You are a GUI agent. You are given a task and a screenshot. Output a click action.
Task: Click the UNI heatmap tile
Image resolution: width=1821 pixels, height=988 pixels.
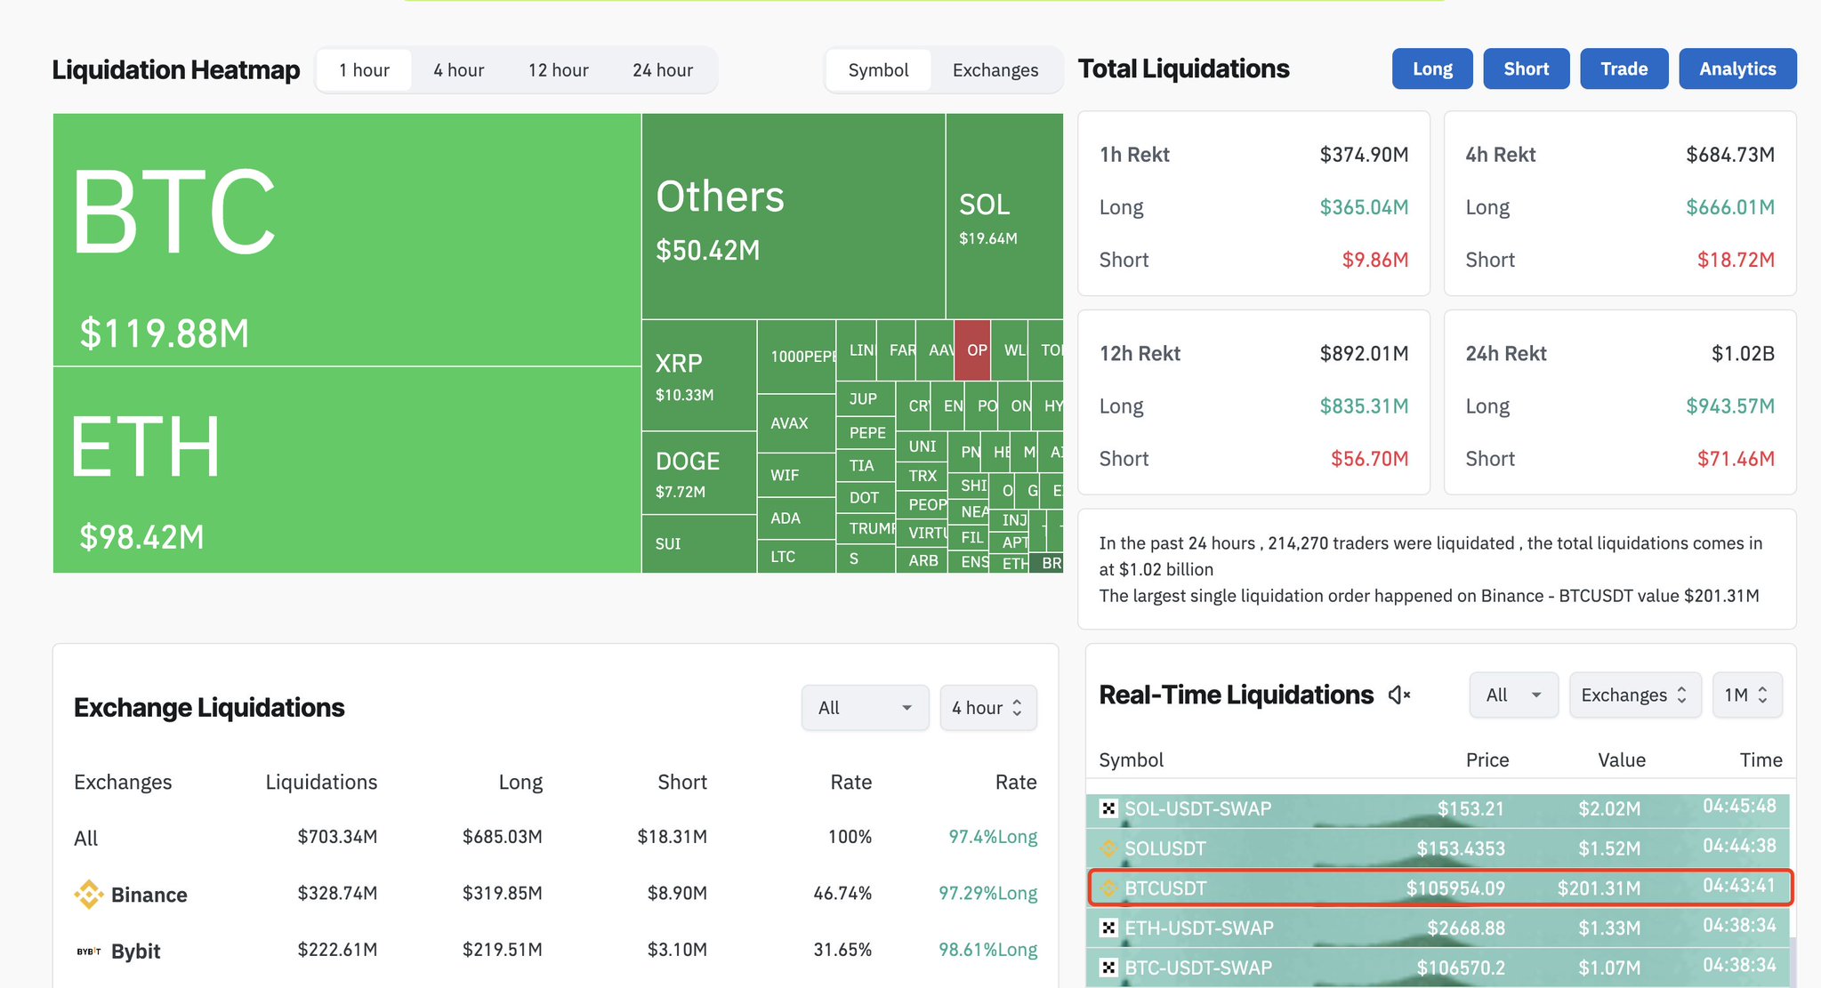923,446
